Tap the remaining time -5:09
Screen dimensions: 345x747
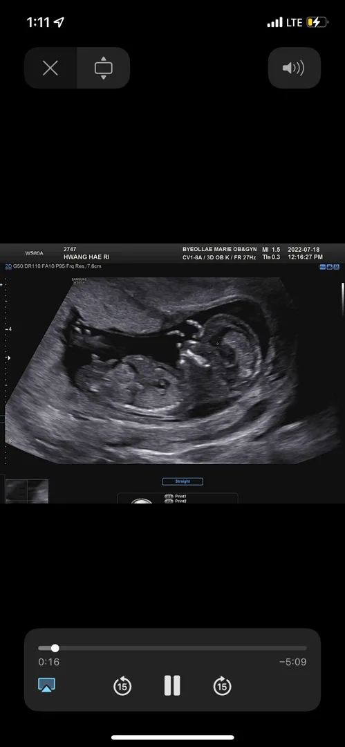(292, 662)
